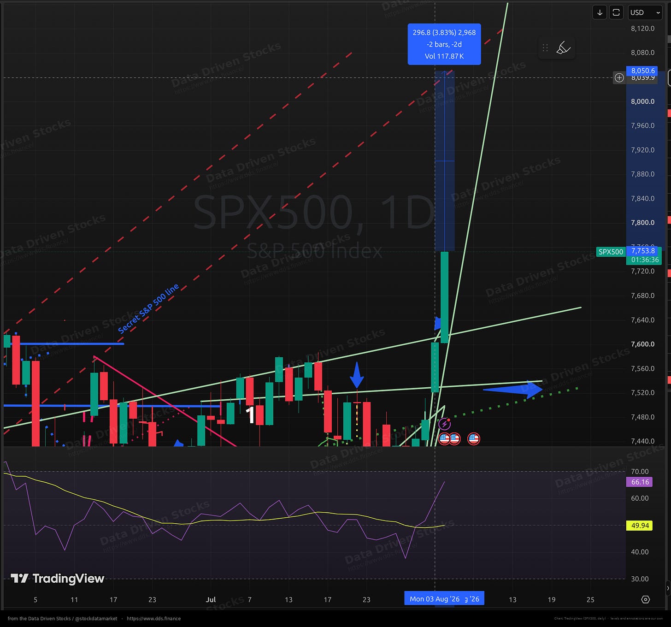This screenshot has width=671, height=627.
Task: Click the US flag directly below the lightning icon
Action: click(444, 438)
